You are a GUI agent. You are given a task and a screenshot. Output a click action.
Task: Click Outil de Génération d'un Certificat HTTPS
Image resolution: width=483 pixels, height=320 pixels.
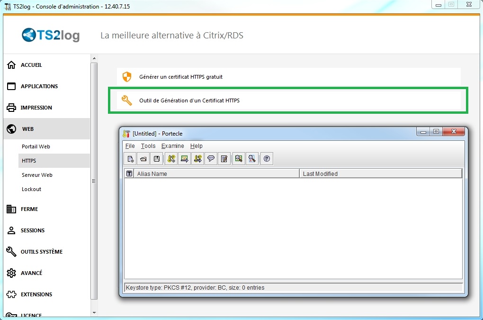click(x=289, y=101)
